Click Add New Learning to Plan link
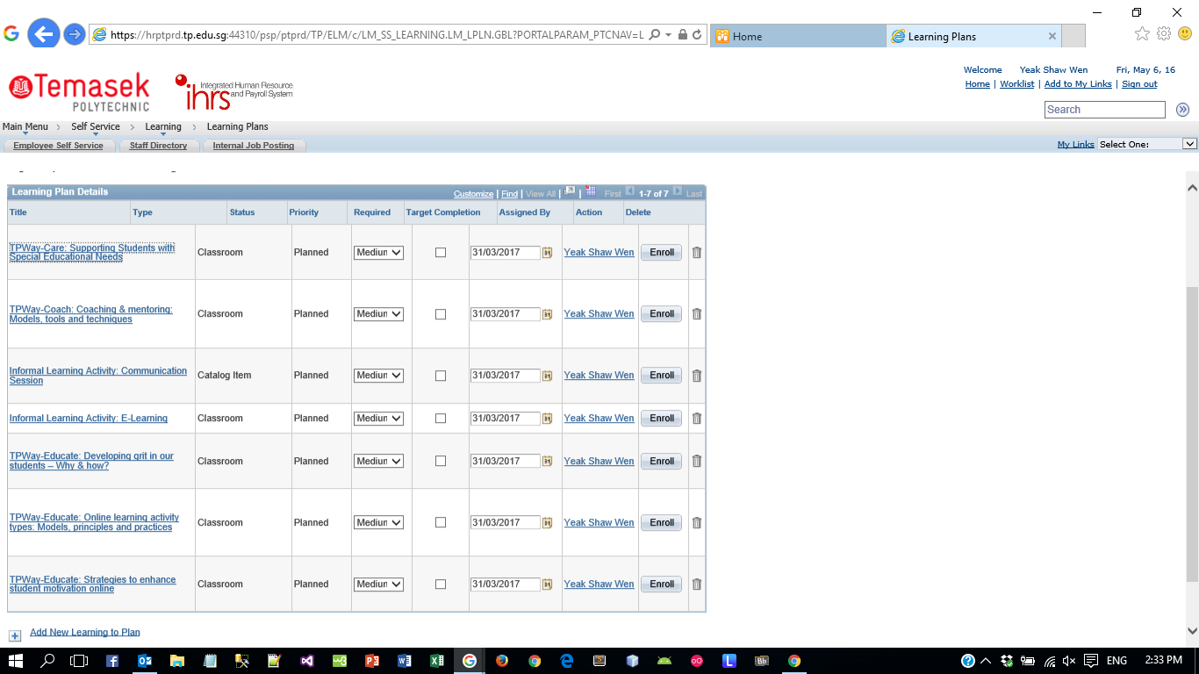 [85, 632]
